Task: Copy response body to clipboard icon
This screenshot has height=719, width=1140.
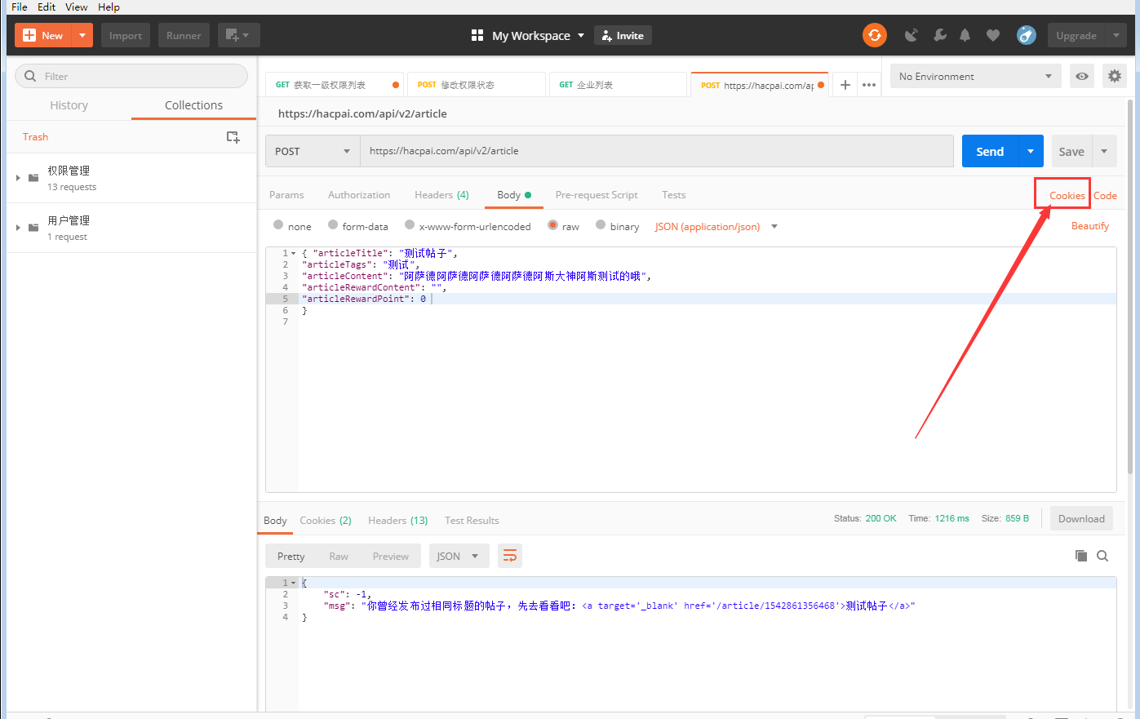Action: [x=1080, y=556]
